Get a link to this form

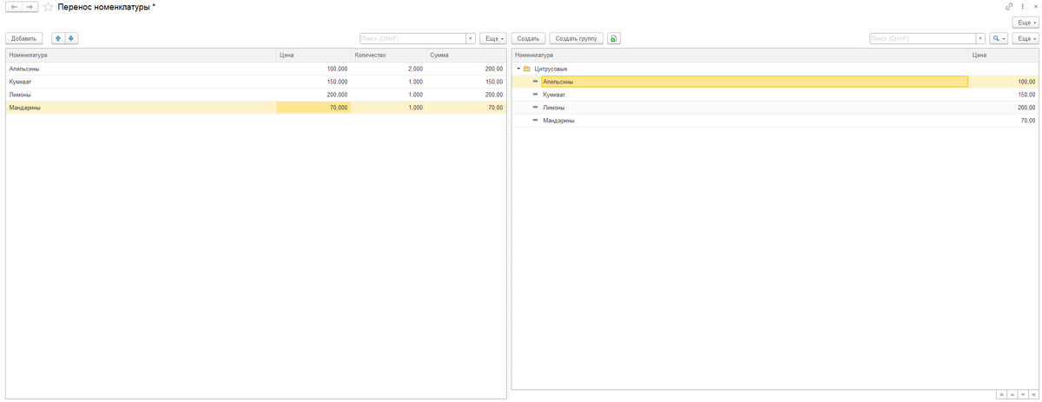point(1009,7)
